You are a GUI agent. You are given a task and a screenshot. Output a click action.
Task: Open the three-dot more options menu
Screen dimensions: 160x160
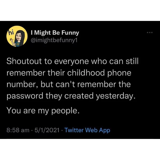tap(150, 33)
